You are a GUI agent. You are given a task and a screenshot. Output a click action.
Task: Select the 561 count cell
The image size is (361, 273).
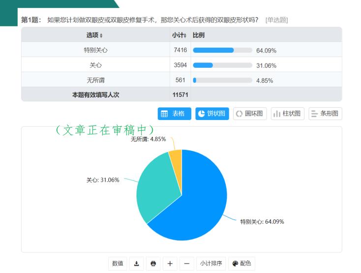180,80
